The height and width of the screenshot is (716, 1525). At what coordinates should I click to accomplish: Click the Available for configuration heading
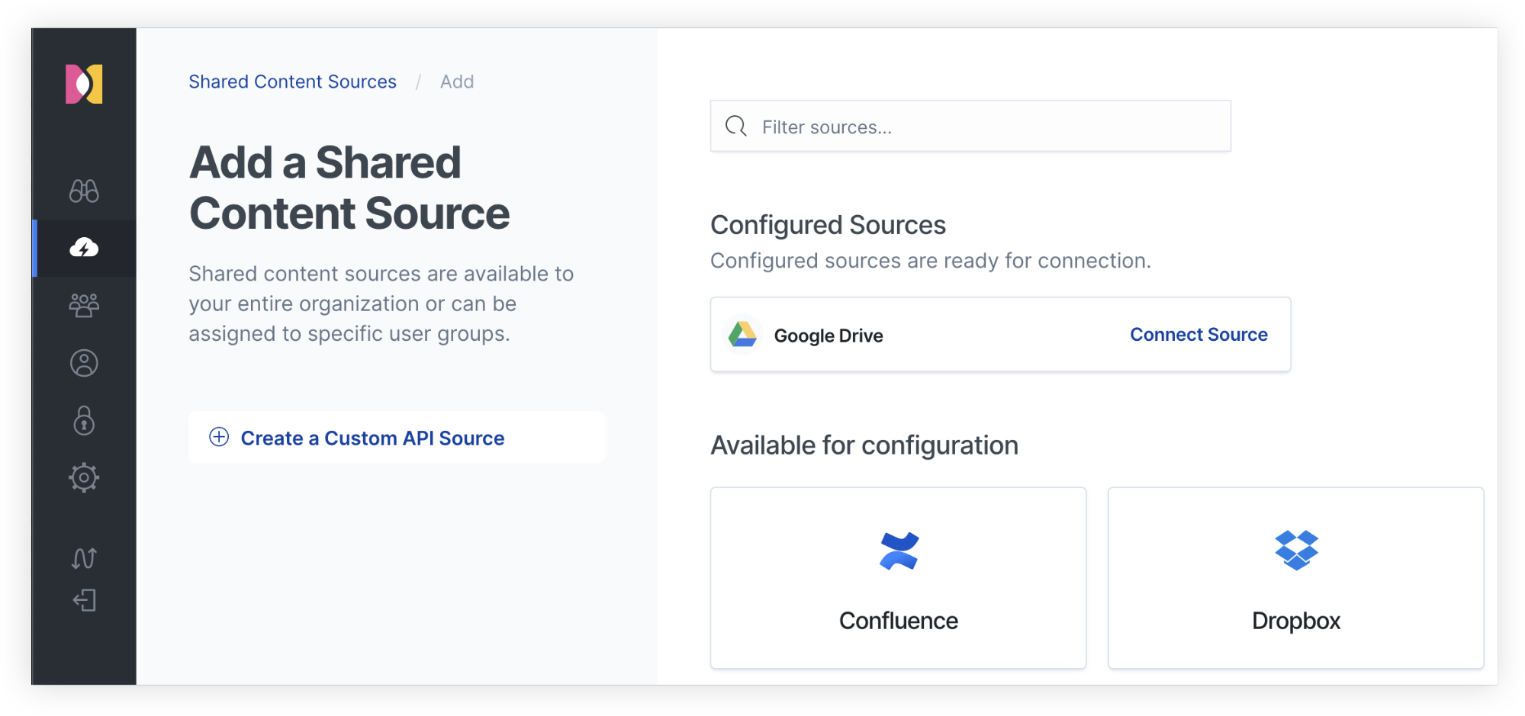(x=864, y=445)
